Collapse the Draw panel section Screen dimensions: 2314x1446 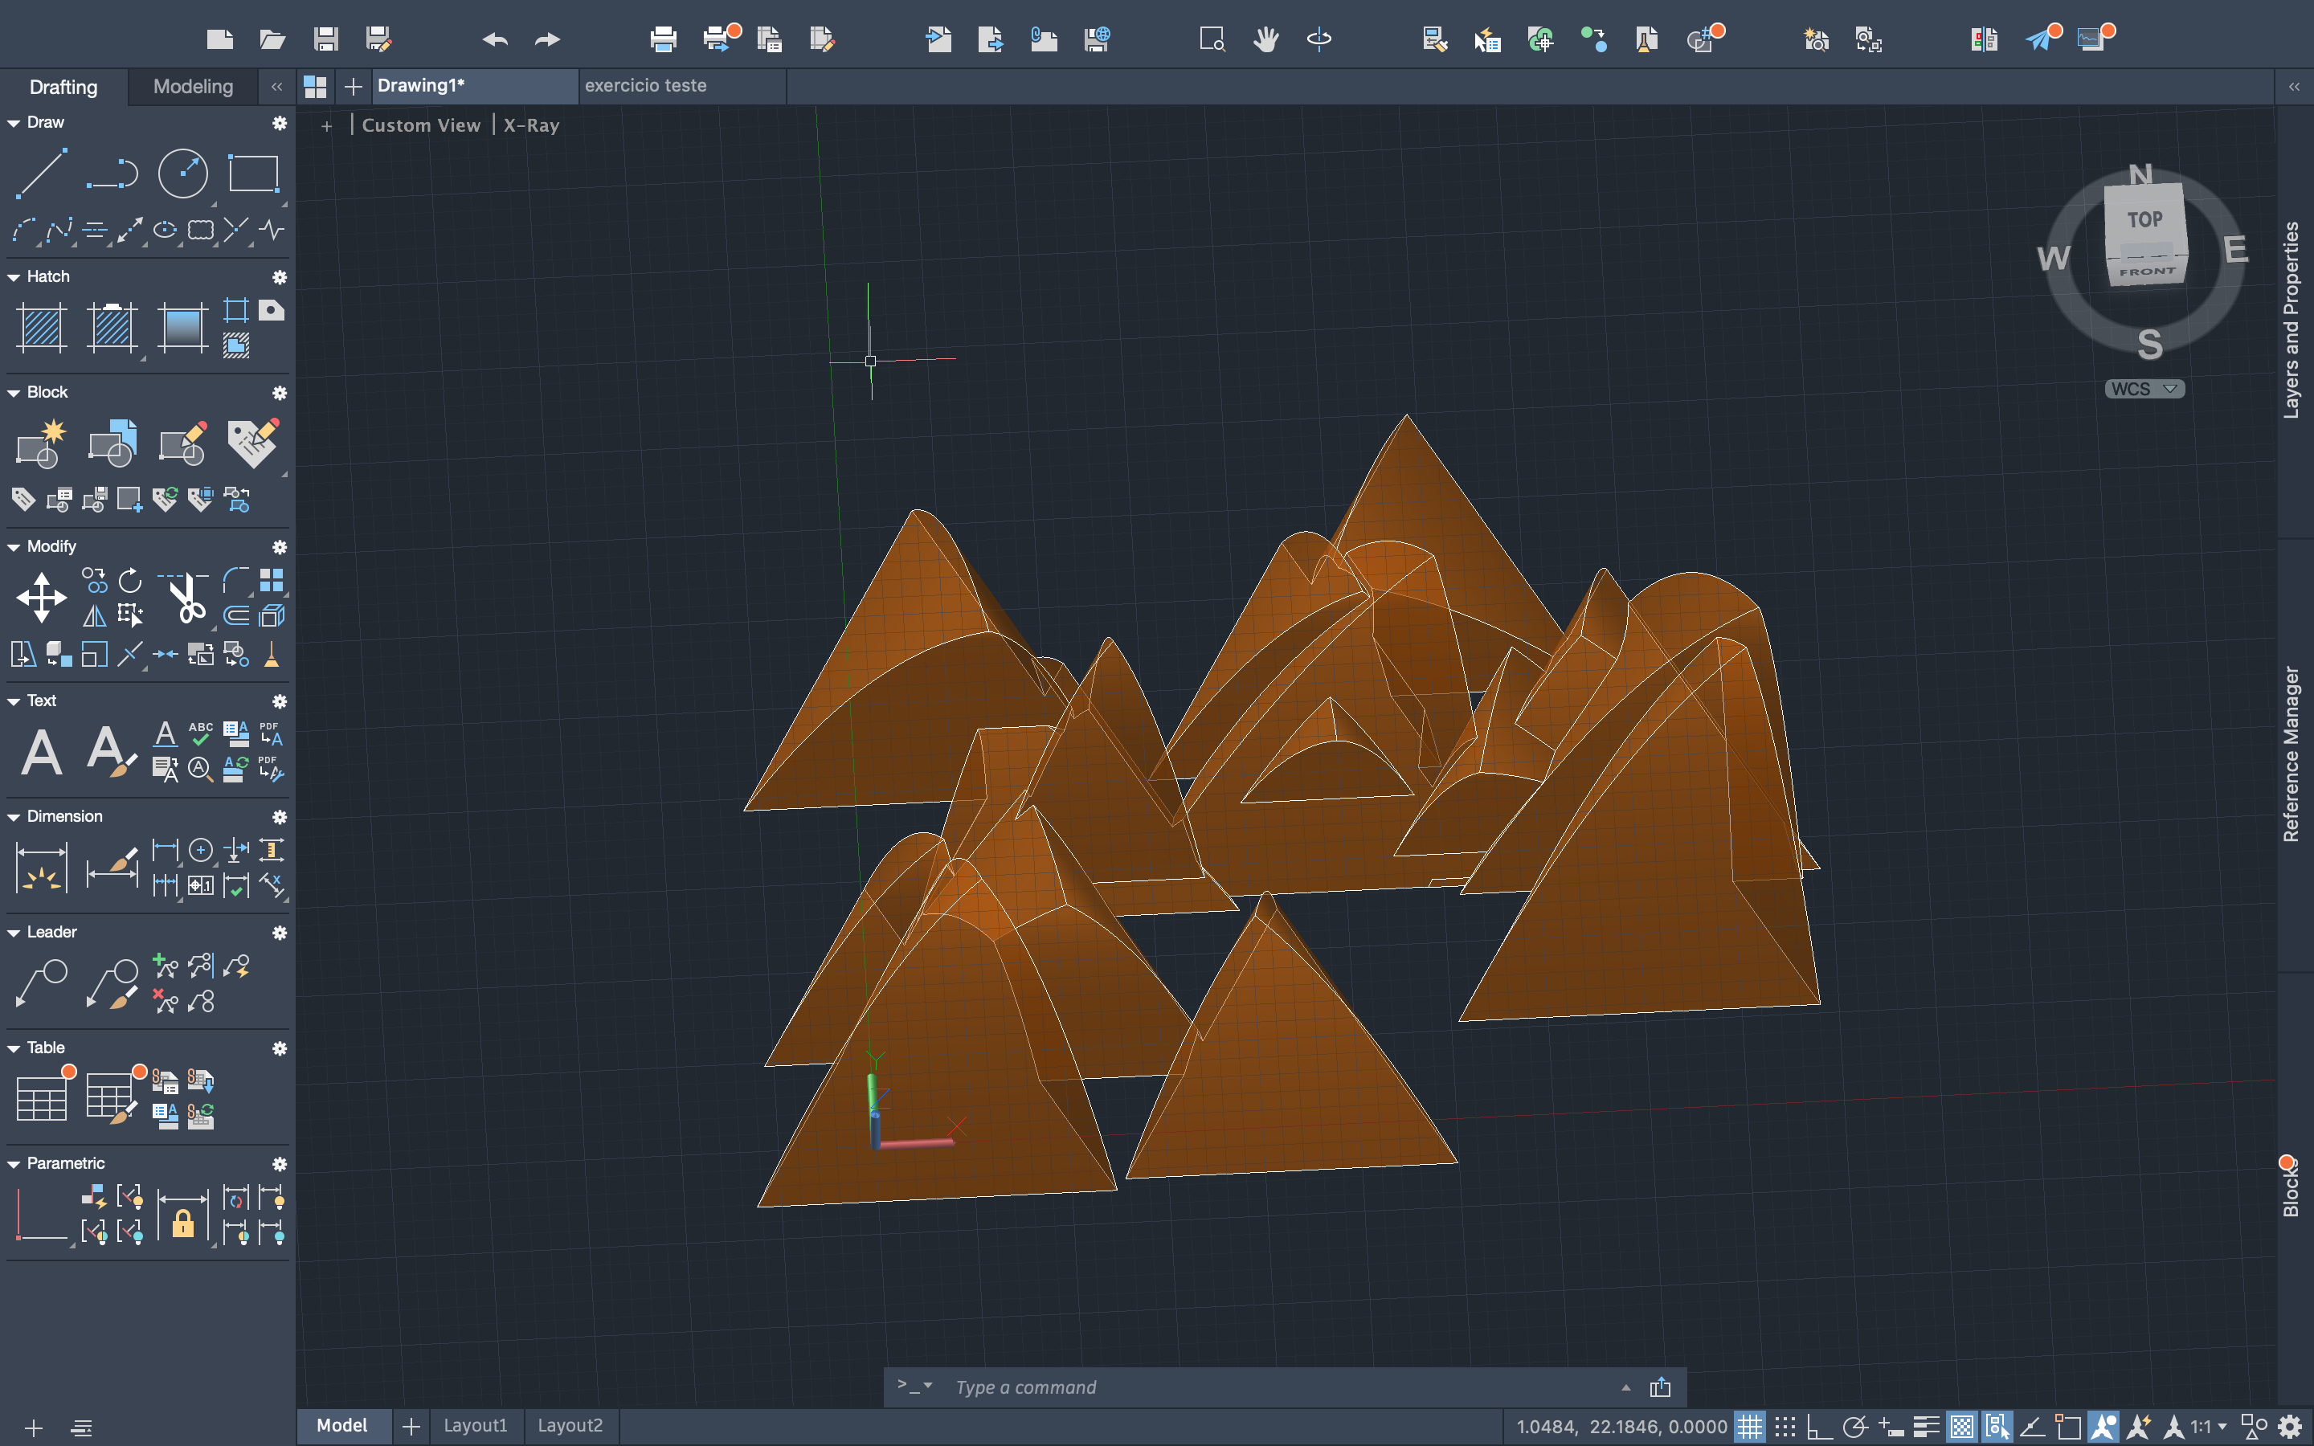[x=14, y=124]
